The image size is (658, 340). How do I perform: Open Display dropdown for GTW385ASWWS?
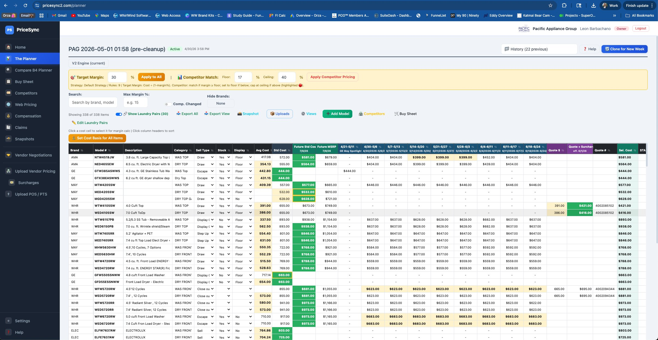pos(243,171)
